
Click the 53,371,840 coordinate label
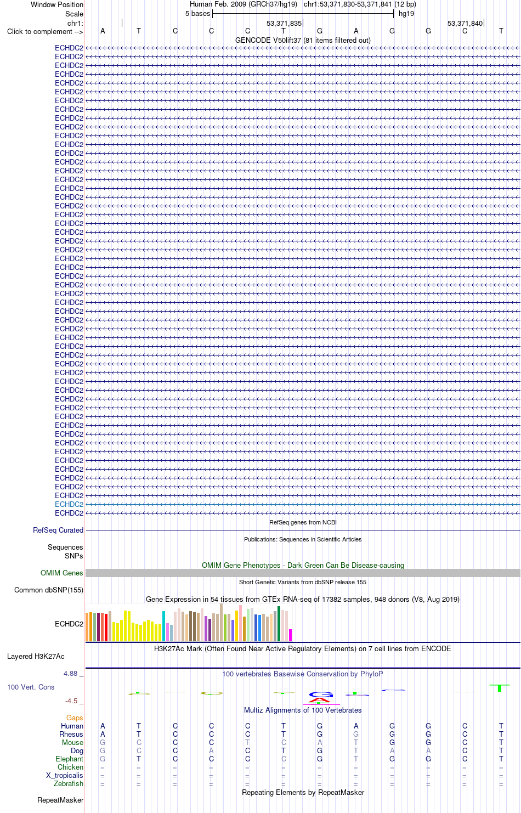tap(465, 23)
